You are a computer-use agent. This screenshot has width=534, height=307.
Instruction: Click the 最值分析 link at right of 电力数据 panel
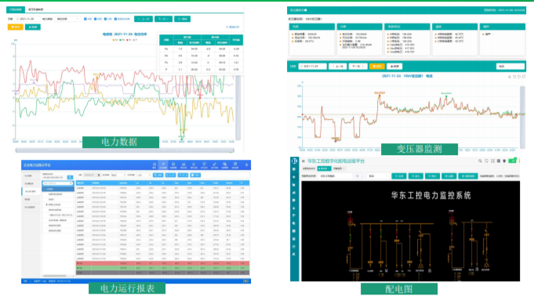233,27
